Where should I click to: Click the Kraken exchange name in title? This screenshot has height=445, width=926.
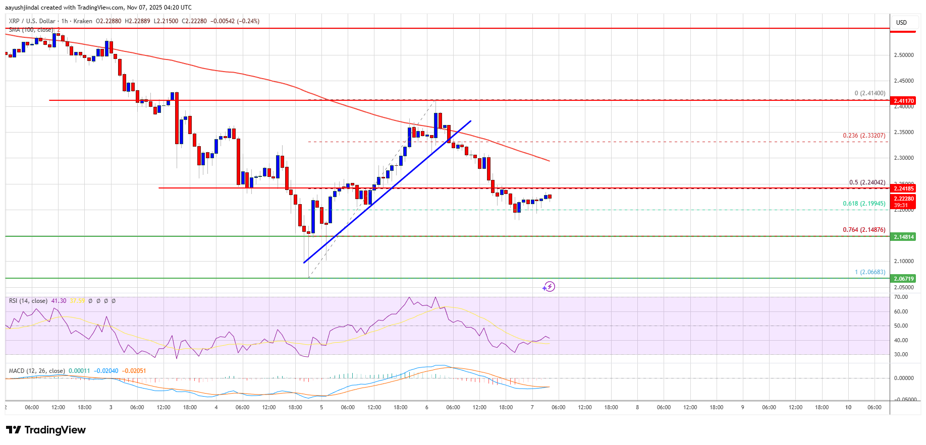coord(83,21)
